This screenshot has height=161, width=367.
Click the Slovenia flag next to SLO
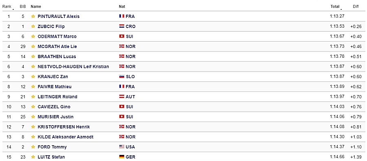[122, 76]
